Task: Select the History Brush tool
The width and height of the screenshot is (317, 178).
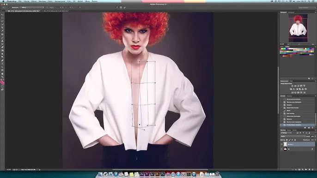Action: 2,44
